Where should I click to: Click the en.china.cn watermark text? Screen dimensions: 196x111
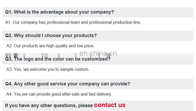98,54
